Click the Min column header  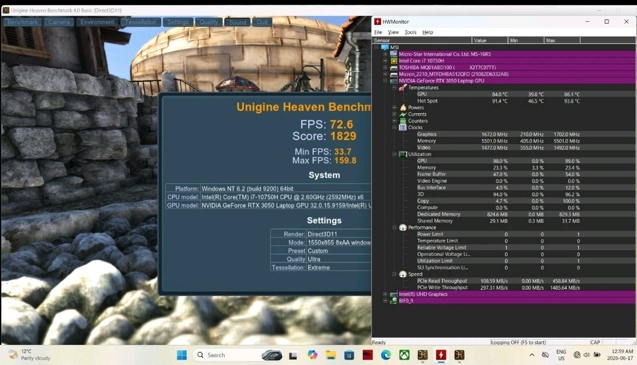pos(526,40)
